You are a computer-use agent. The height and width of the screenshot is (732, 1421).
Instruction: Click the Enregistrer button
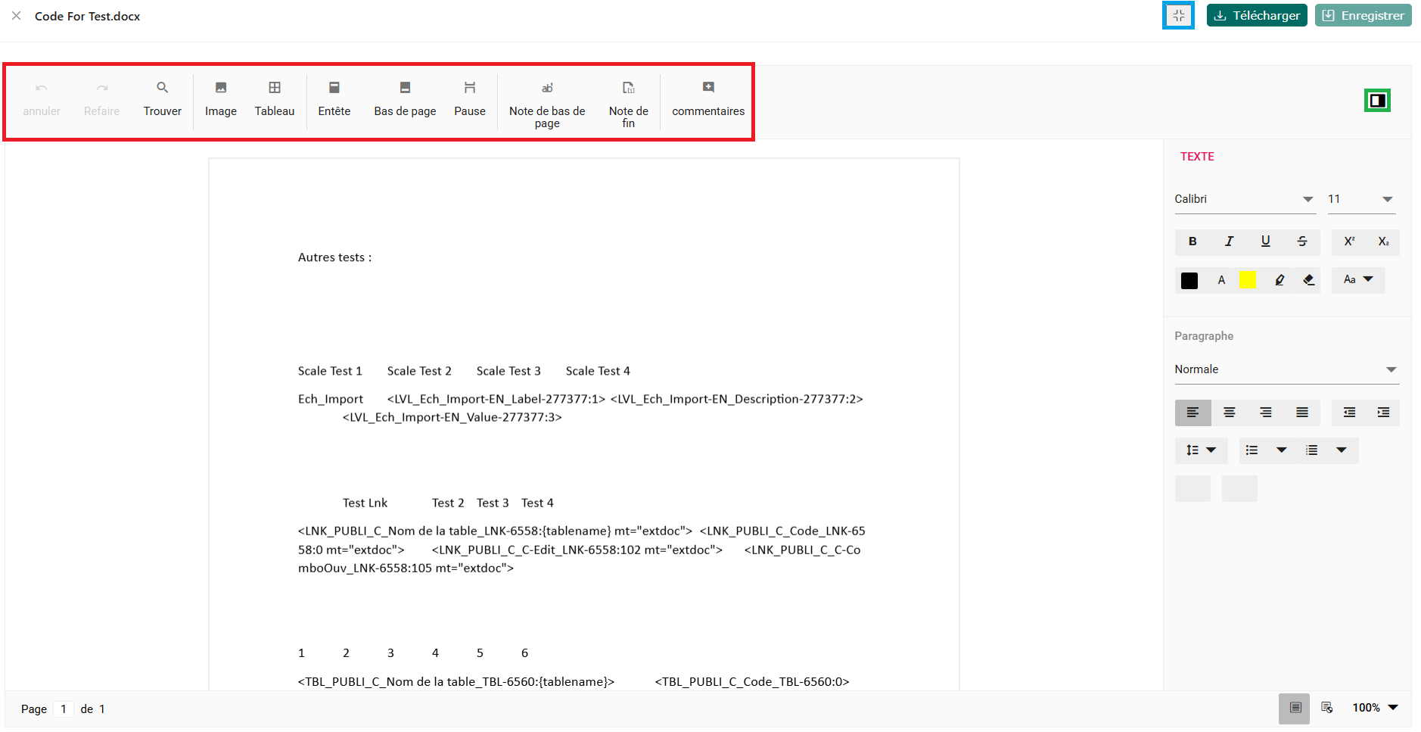coord(1363,16)
